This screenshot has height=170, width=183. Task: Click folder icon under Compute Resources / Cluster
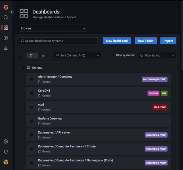pos(40,152)
